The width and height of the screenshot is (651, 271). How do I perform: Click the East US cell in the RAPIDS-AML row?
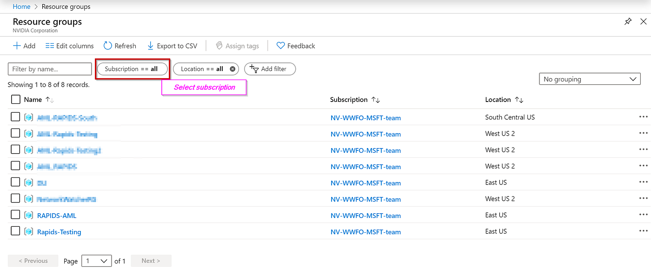pos(496,215)
